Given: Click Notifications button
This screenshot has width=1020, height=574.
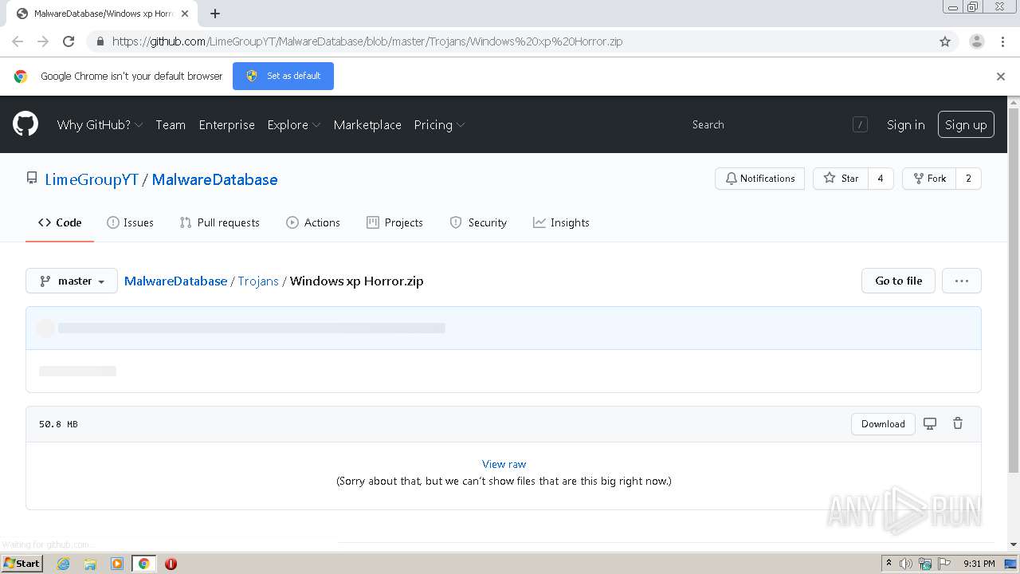Looking at the screenshot, I should coord(760,179).
